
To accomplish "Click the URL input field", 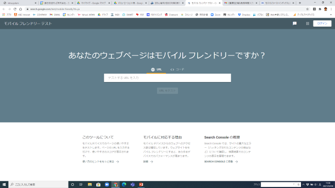I will pyautogui.click(x=167, y=78).
